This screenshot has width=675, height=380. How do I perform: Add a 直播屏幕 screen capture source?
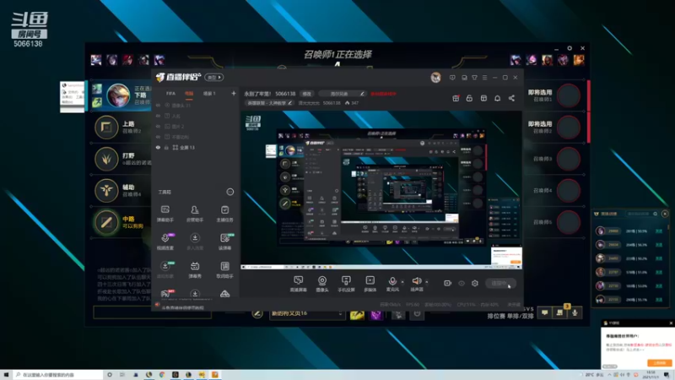click(299, 284)
